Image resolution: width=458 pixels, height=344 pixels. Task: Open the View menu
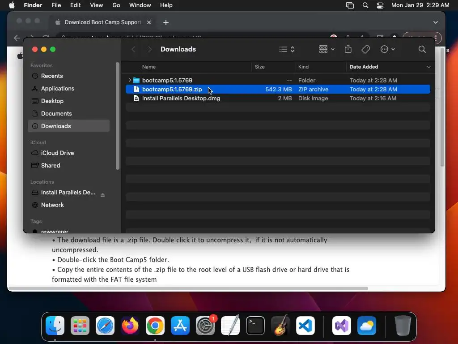click(x=97, y=5)
